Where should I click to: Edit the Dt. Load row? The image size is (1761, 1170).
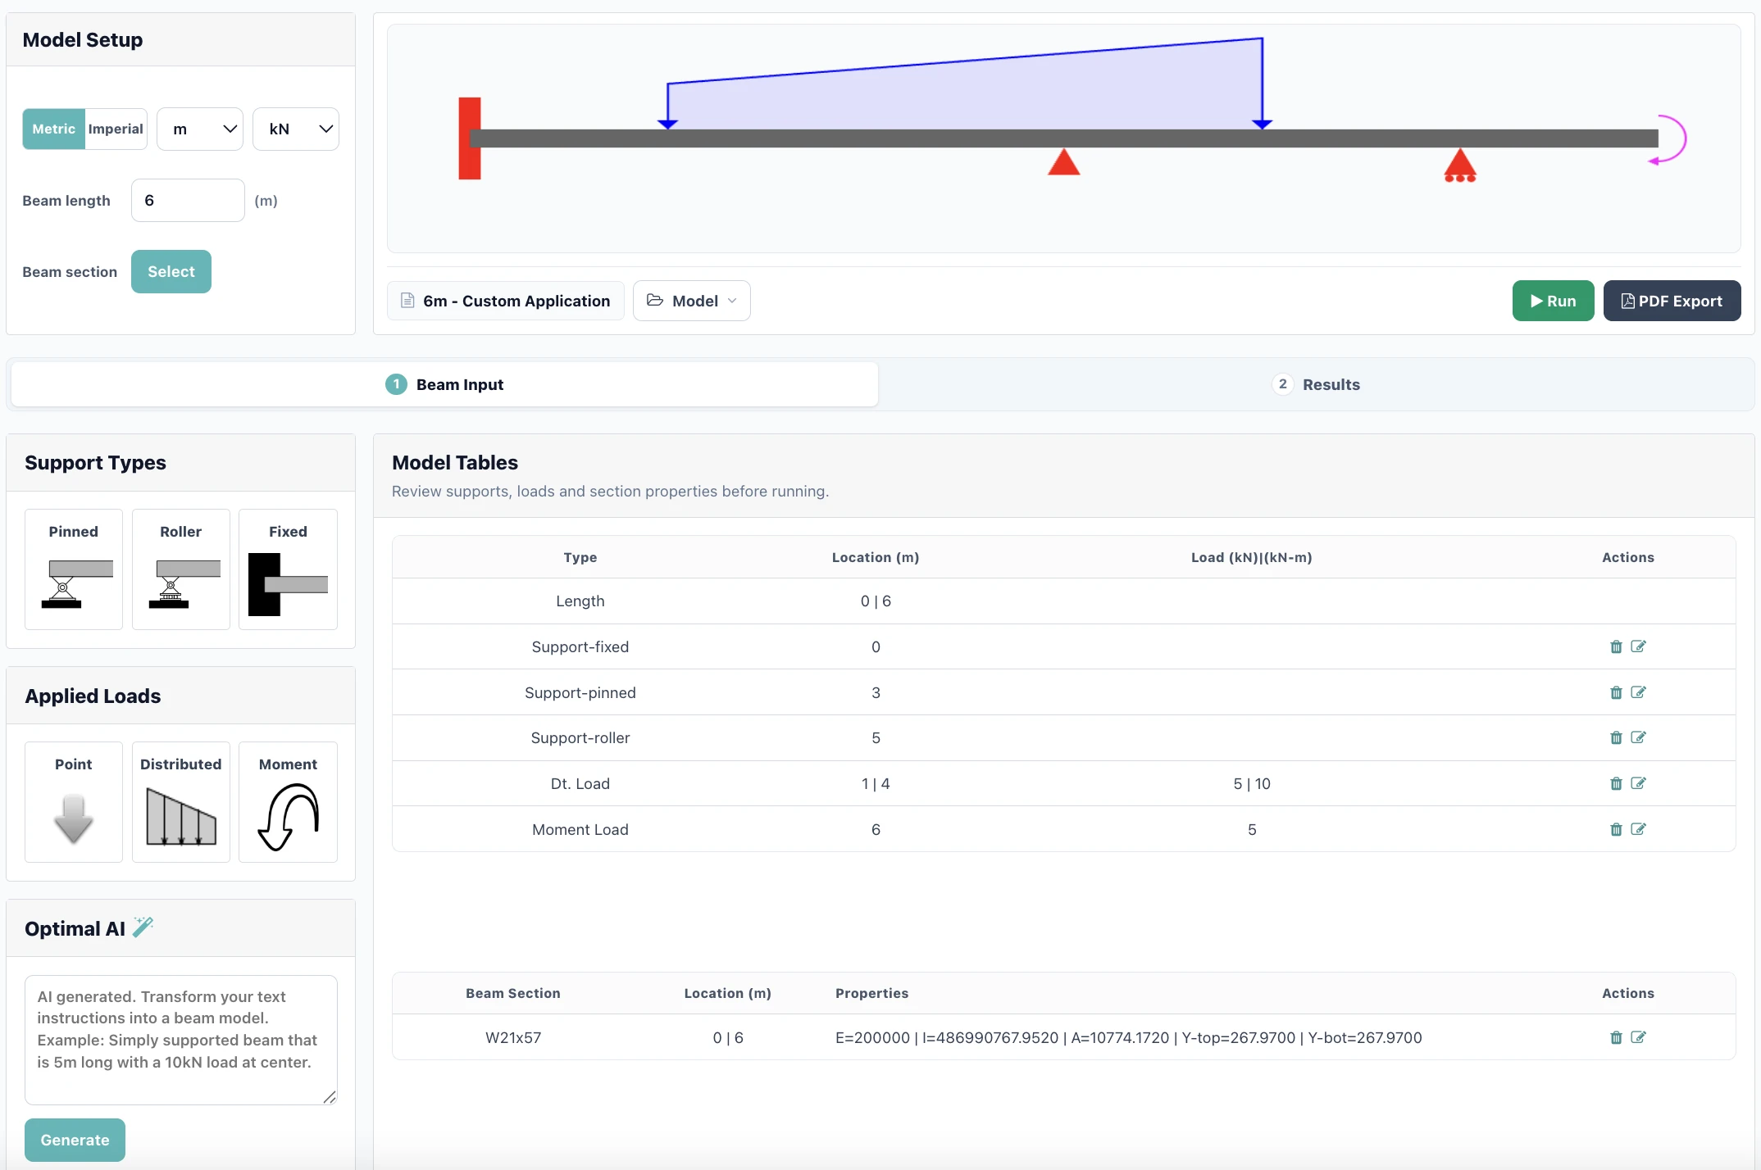click(1638, 783)
